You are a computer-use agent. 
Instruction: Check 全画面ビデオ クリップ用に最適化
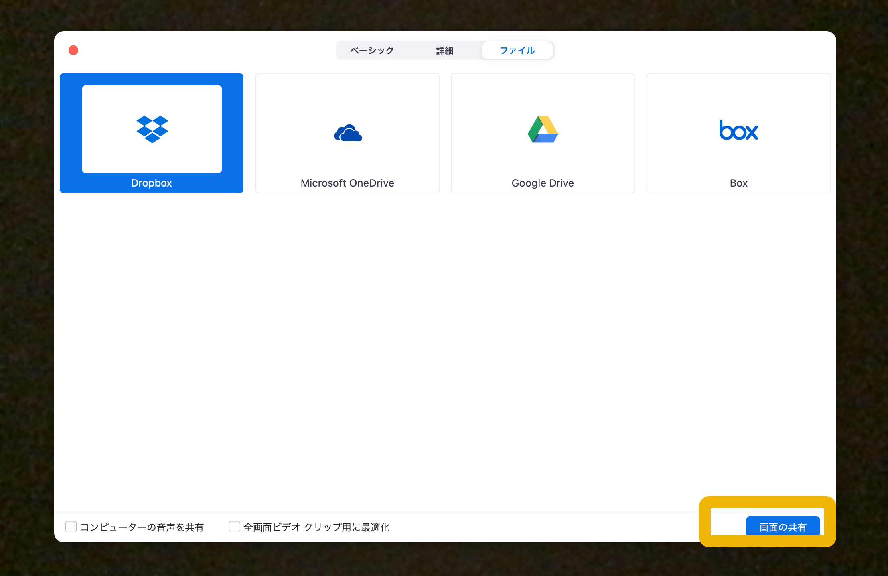click(234, 527)
